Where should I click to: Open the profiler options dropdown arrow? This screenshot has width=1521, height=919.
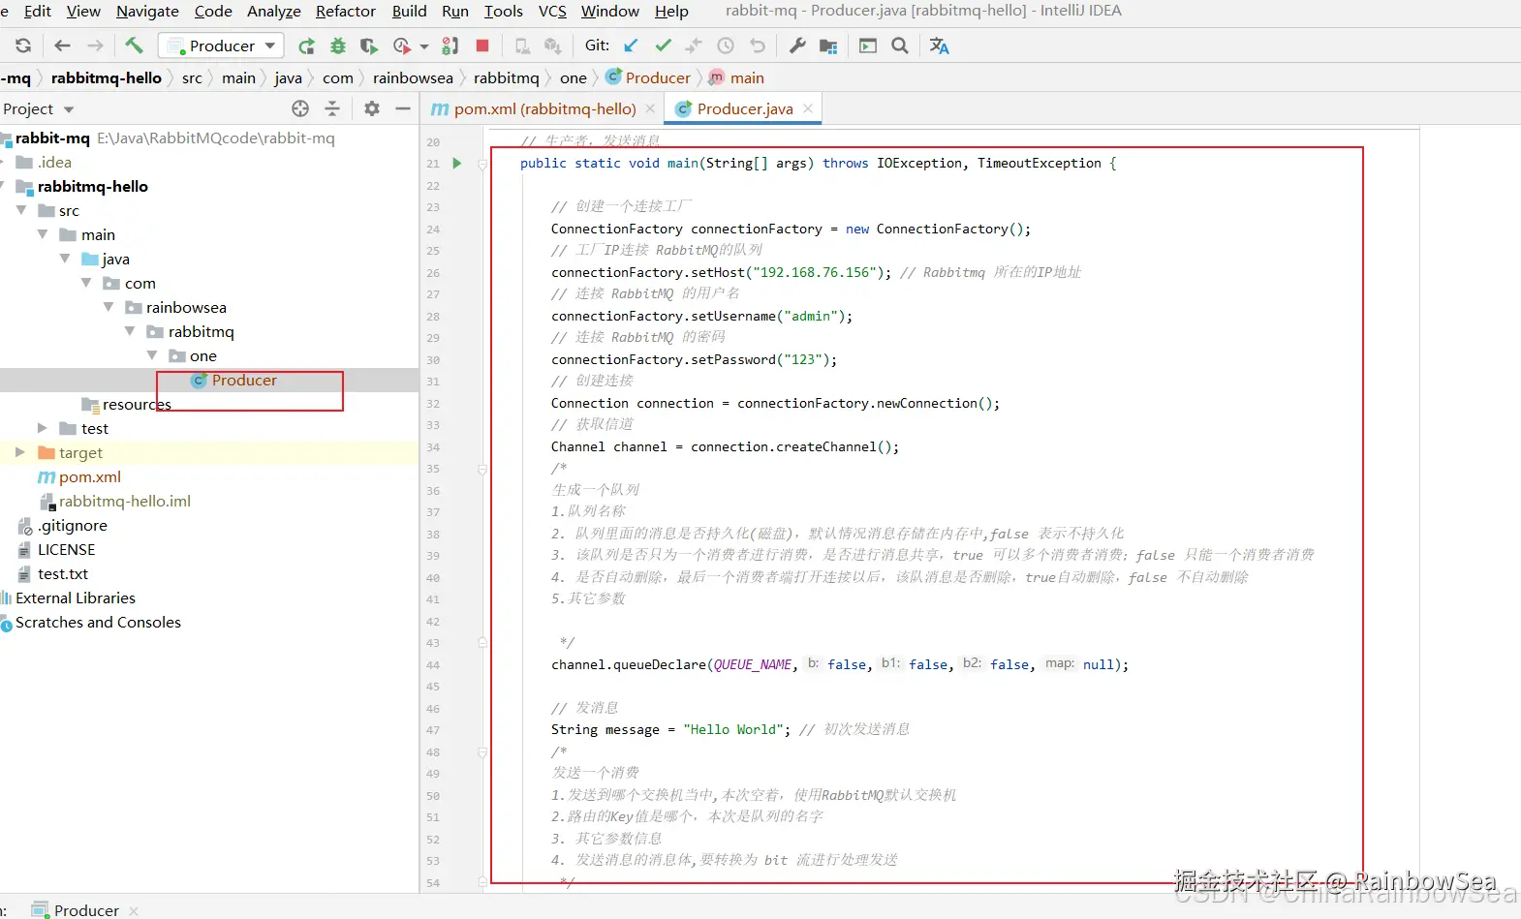tap(424, 46)
